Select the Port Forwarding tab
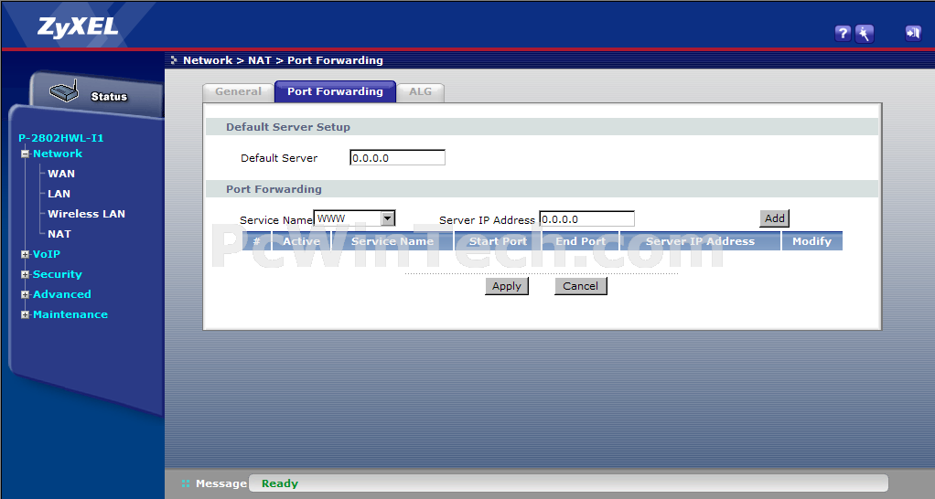935x499 pixels. 335,91
